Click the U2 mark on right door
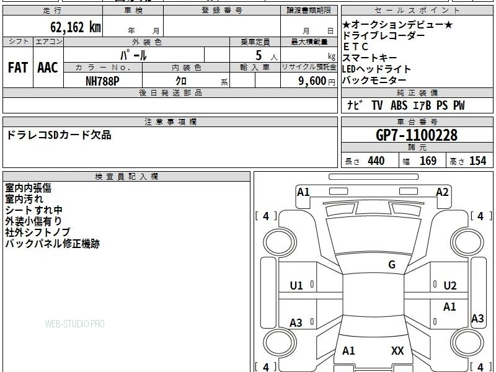Viewport: 496px width, 372px height. coord(450,286)
